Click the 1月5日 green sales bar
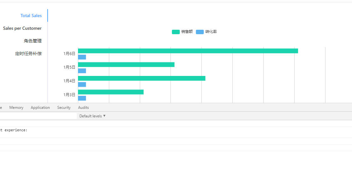This screenshot has height=180, width=352. [126, 65]
